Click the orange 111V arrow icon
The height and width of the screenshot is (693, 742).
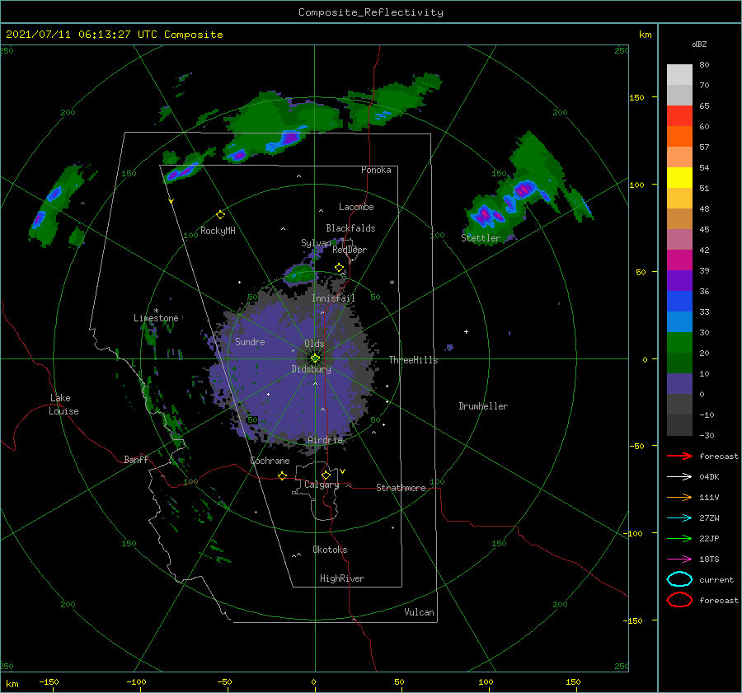point(679,497)
